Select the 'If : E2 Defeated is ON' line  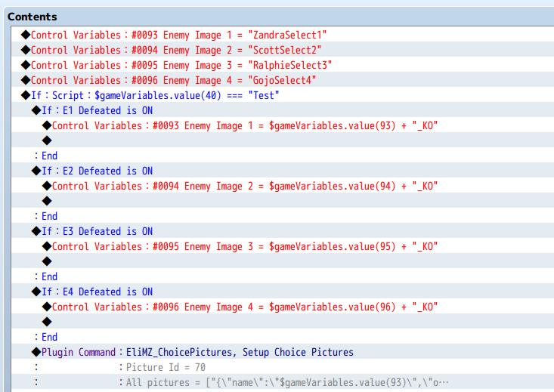[x=283, y=171]
